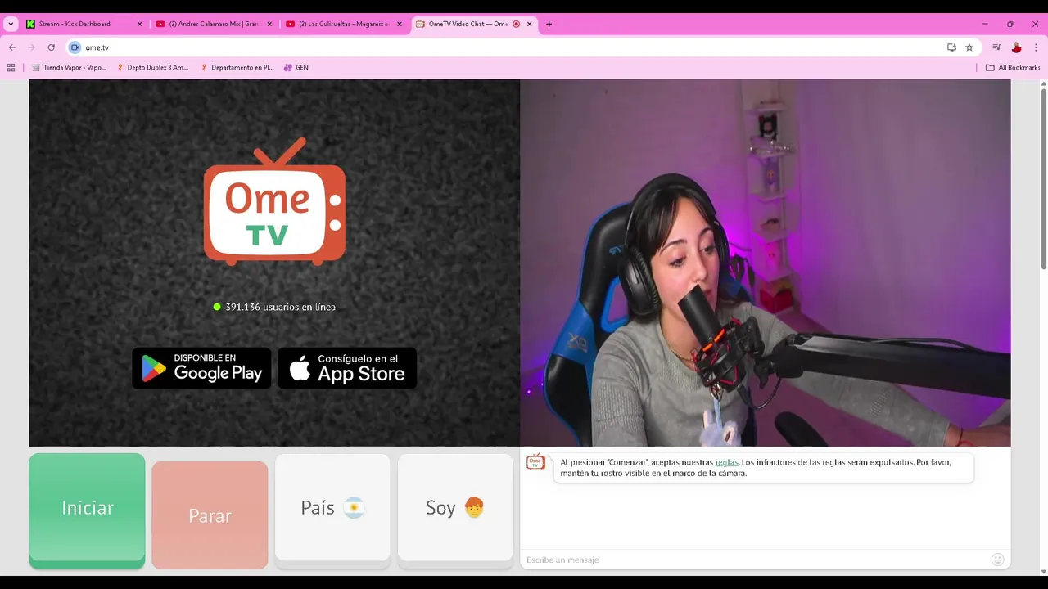Click the recording indicator on OmeTV tab
The height and width of the screenshot is (589, 1048).
pos(516,24)
